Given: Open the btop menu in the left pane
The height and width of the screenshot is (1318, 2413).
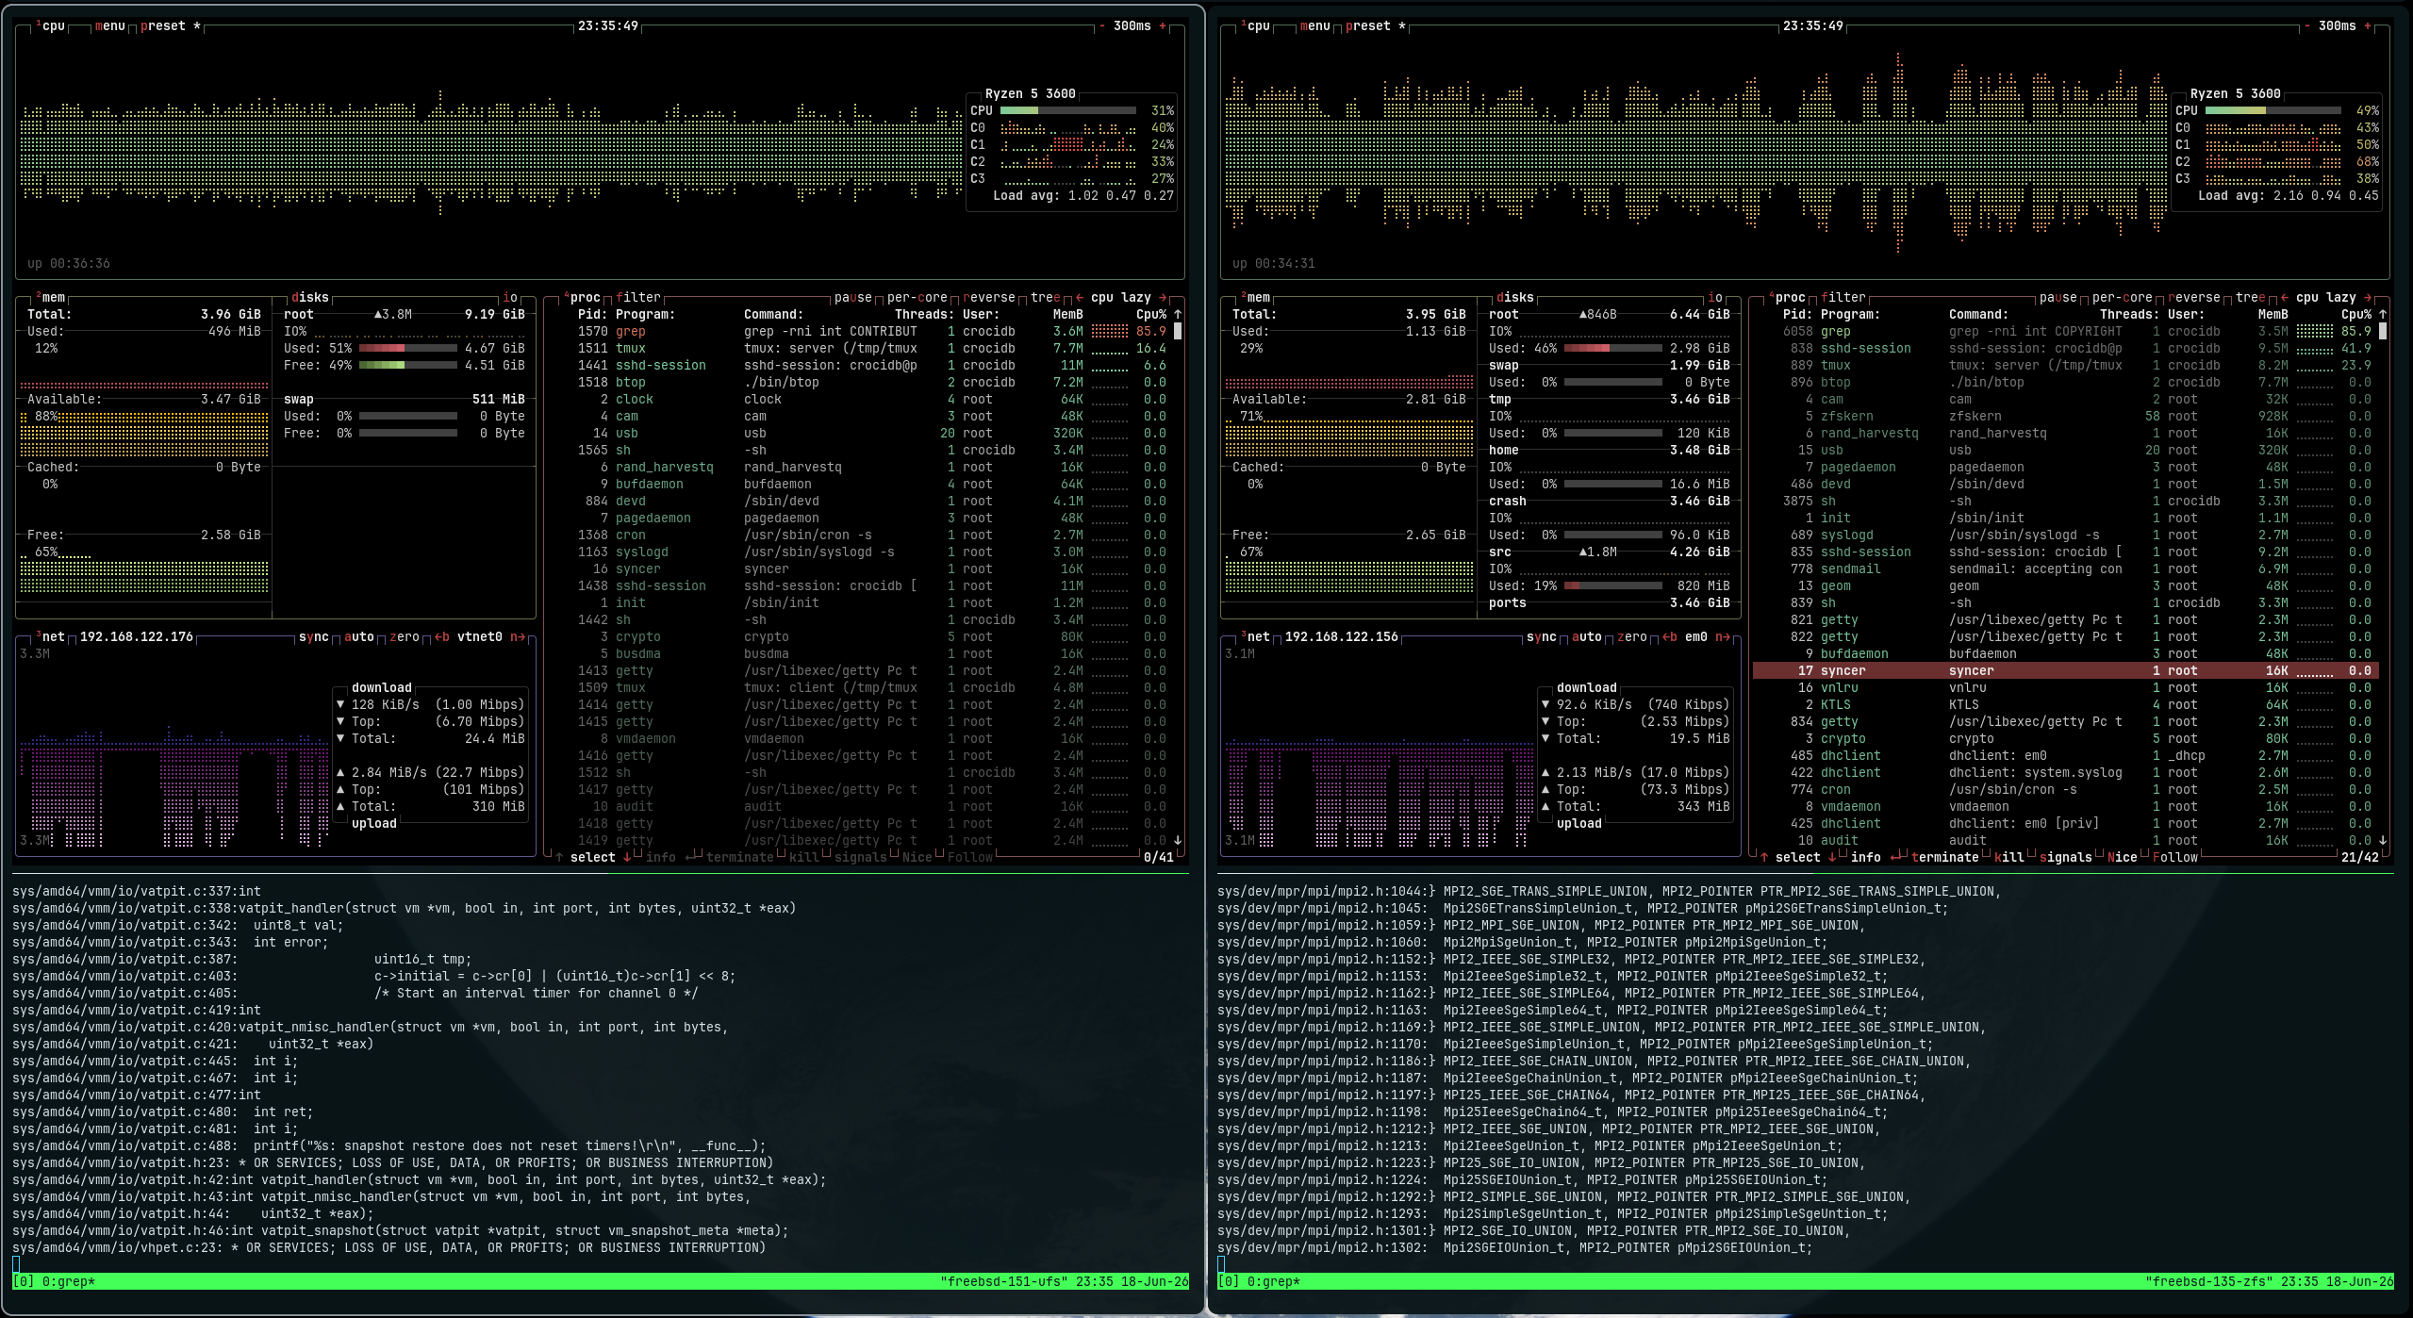Looking at the screenshot, I should tap(109, 26).
